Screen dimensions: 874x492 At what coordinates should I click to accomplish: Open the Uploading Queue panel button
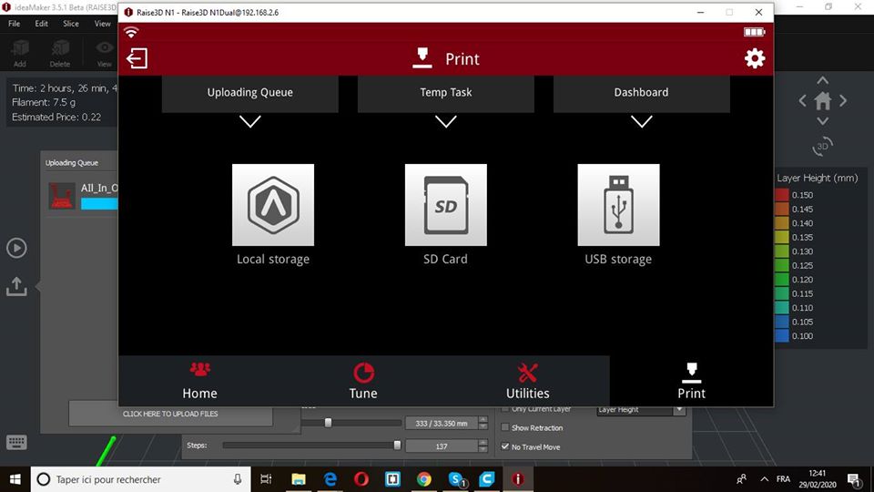(250, 93)
